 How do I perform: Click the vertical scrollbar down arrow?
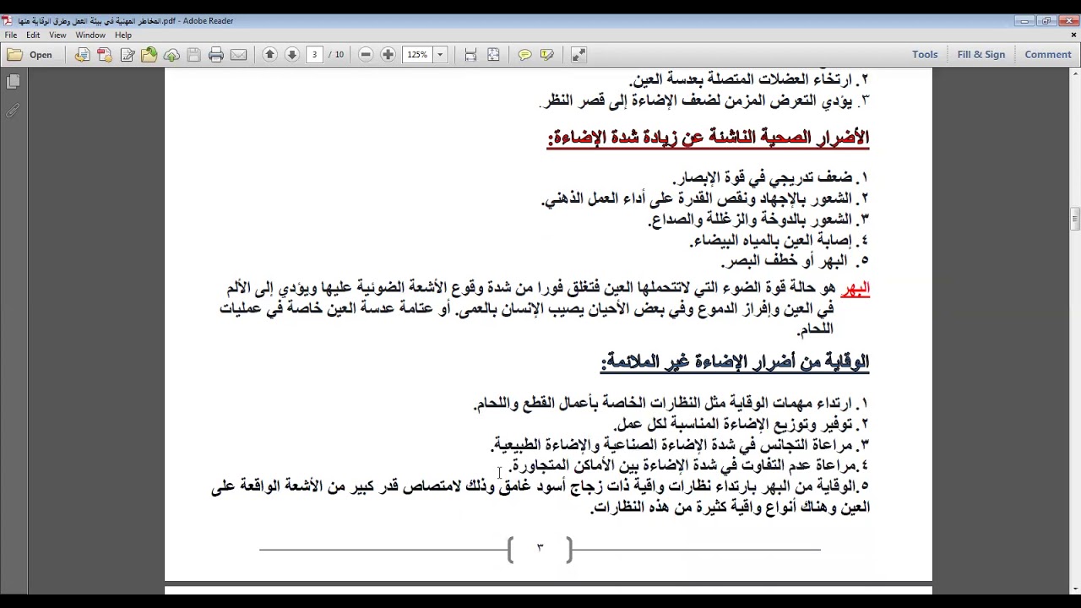(1074, 589)
